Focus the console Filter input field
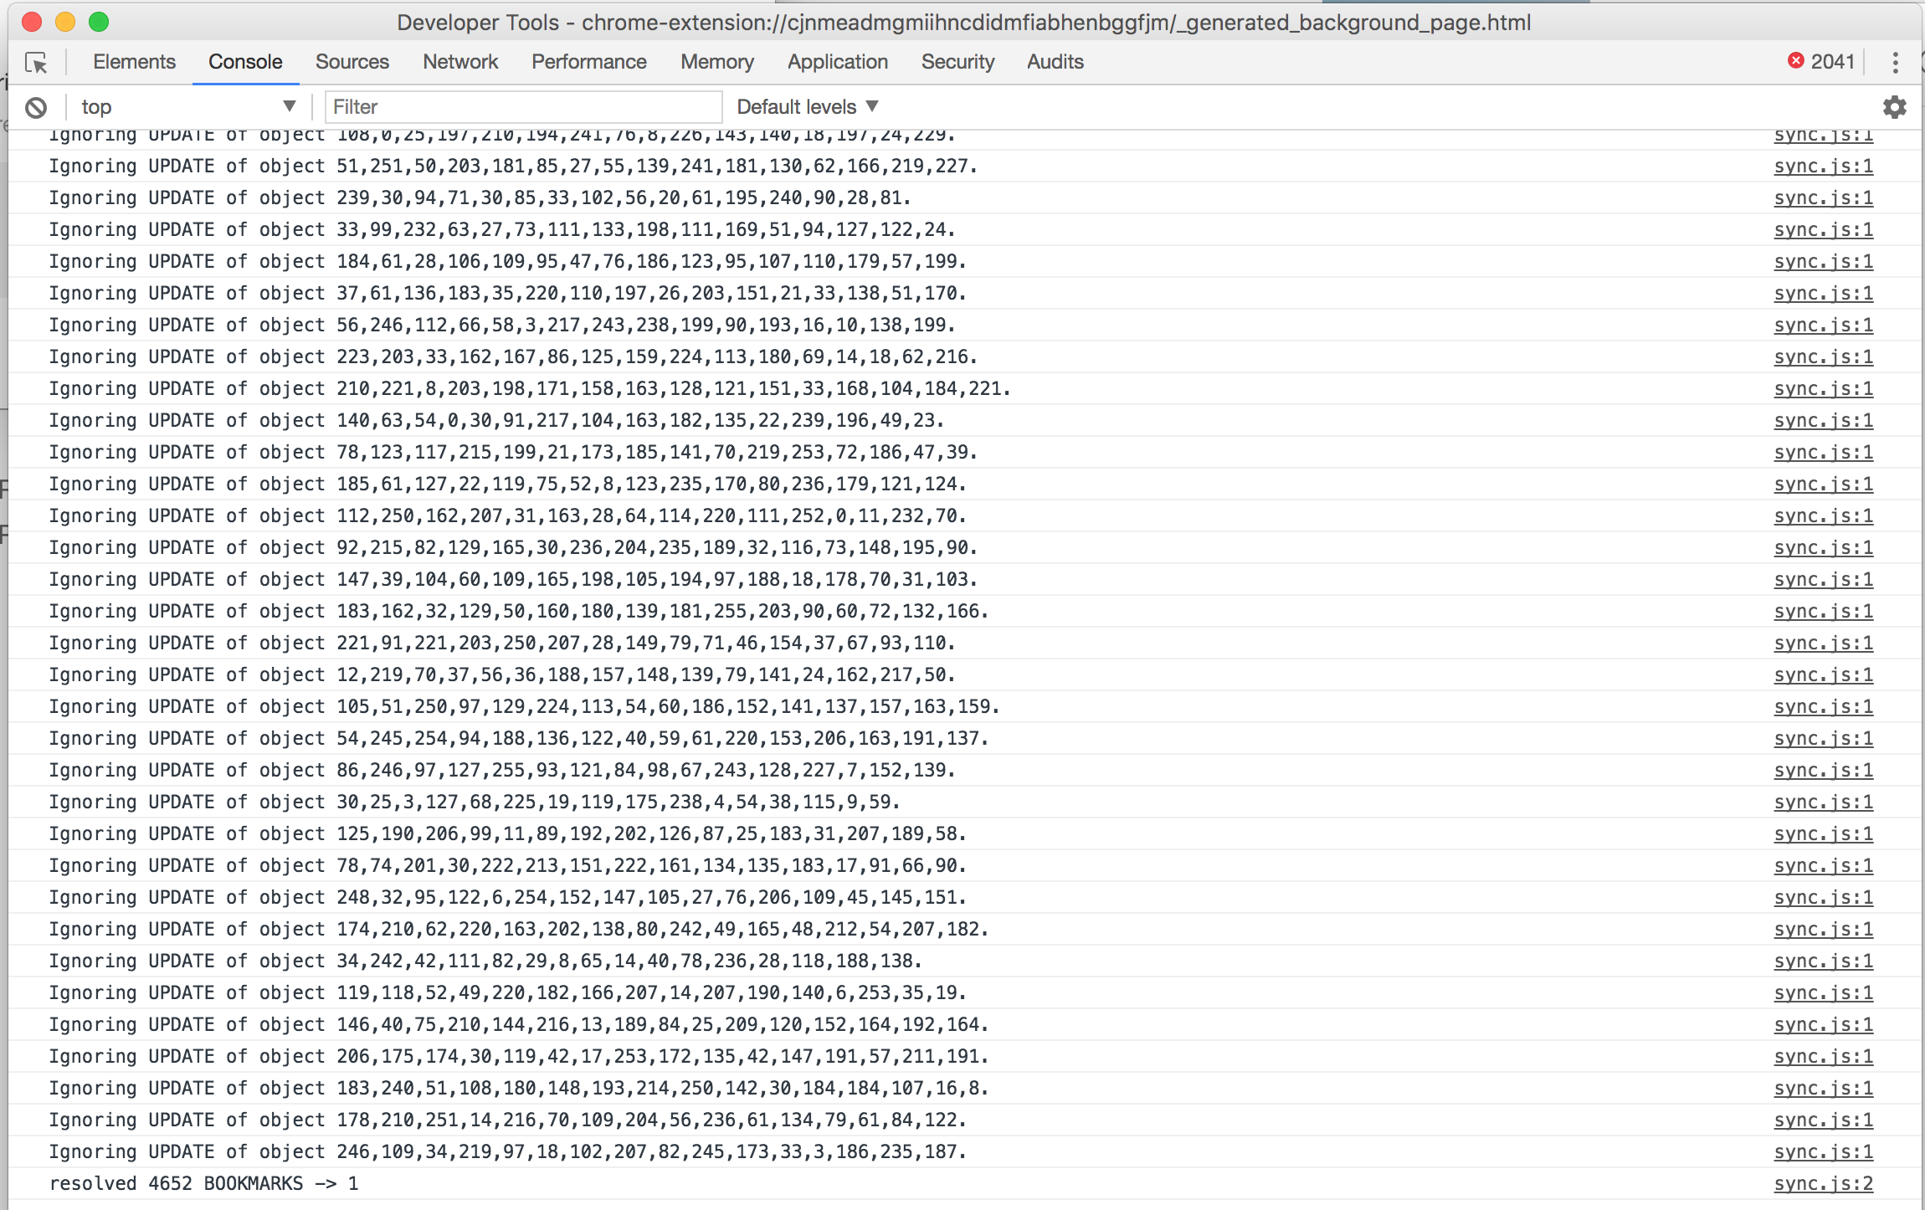The image size is (1925, 1210). (523, 107)
